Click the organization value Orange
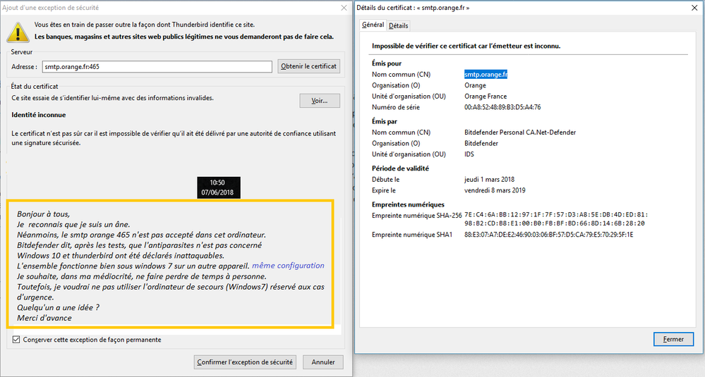The height and width of the screenshot is (377, 705). [x=475, y=85]
